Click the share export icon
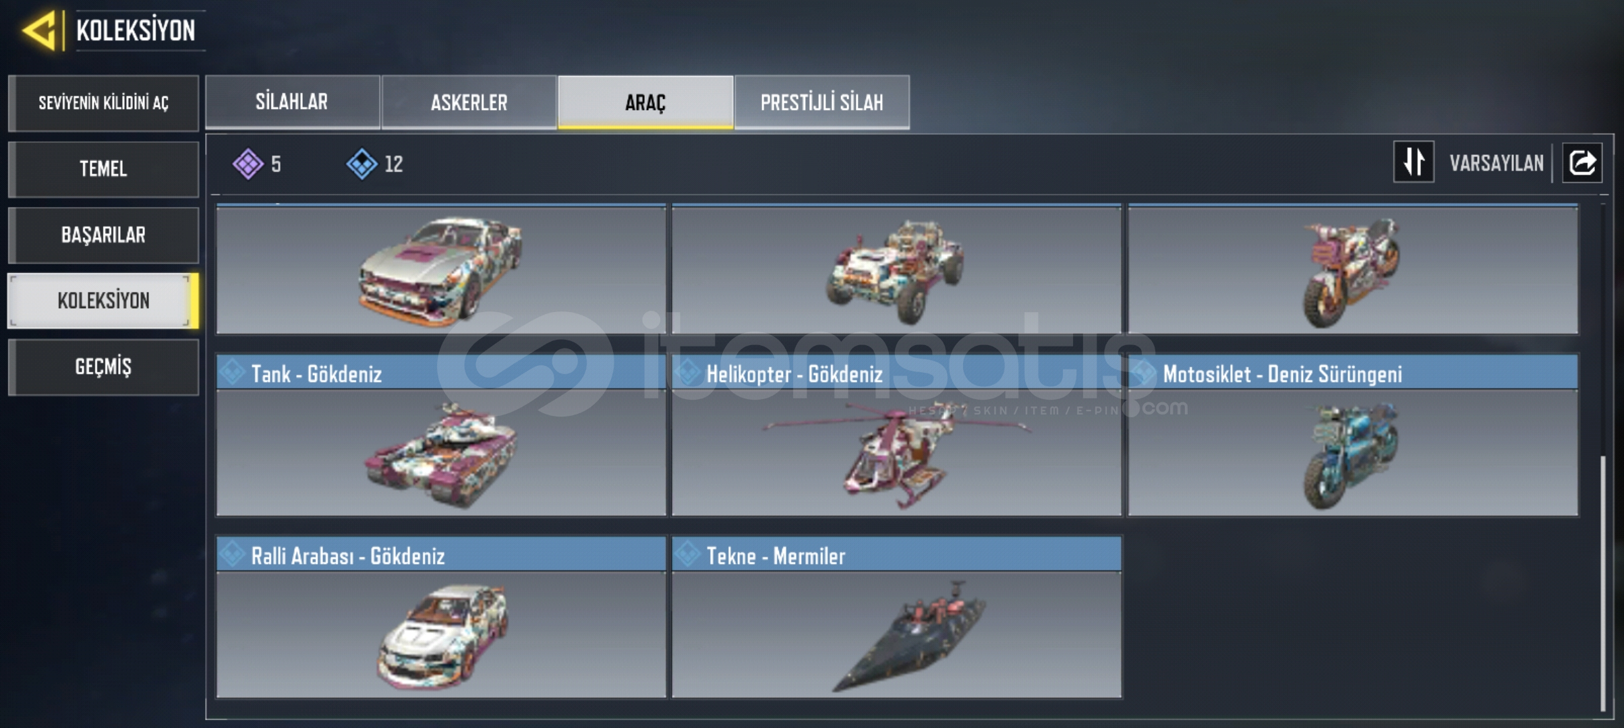 point(1582,163)
